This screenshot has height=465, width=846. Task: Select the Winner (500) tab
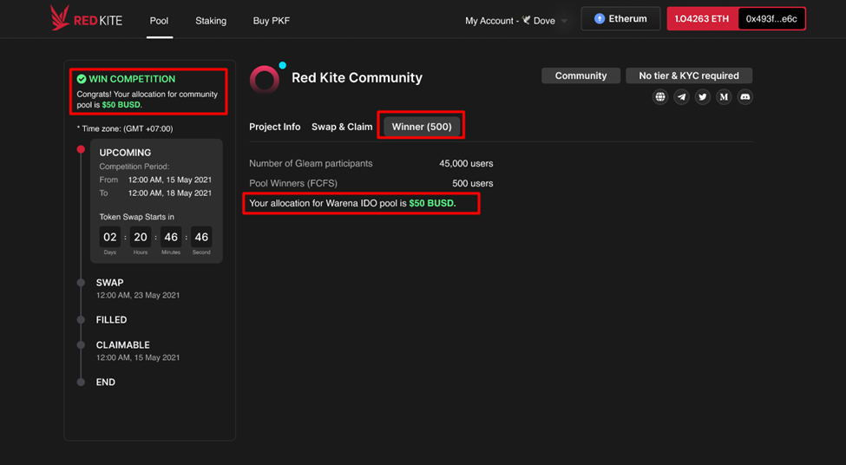(422, 127)
